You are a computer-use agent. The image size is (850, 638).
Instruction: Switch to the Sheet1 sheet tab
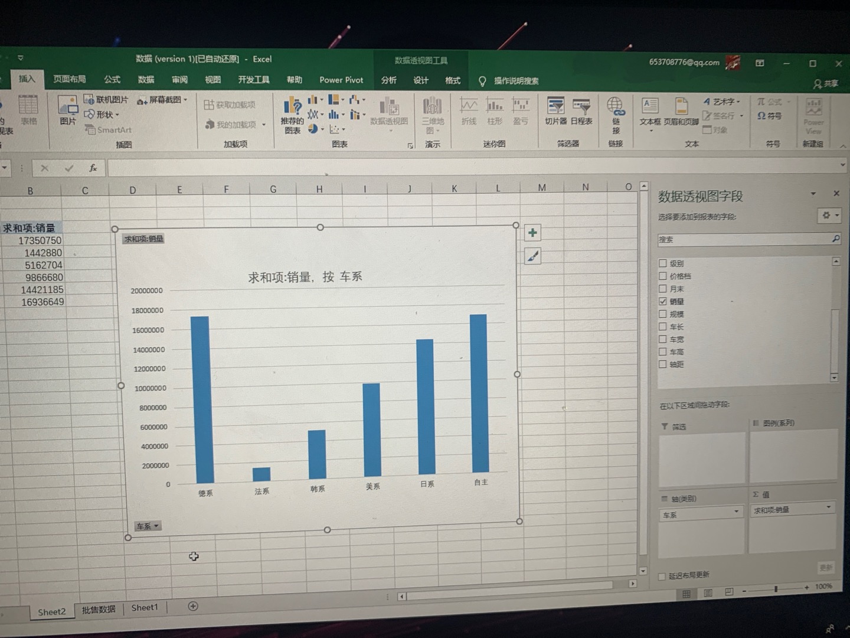pyautogui.click(x=145, y=607)
